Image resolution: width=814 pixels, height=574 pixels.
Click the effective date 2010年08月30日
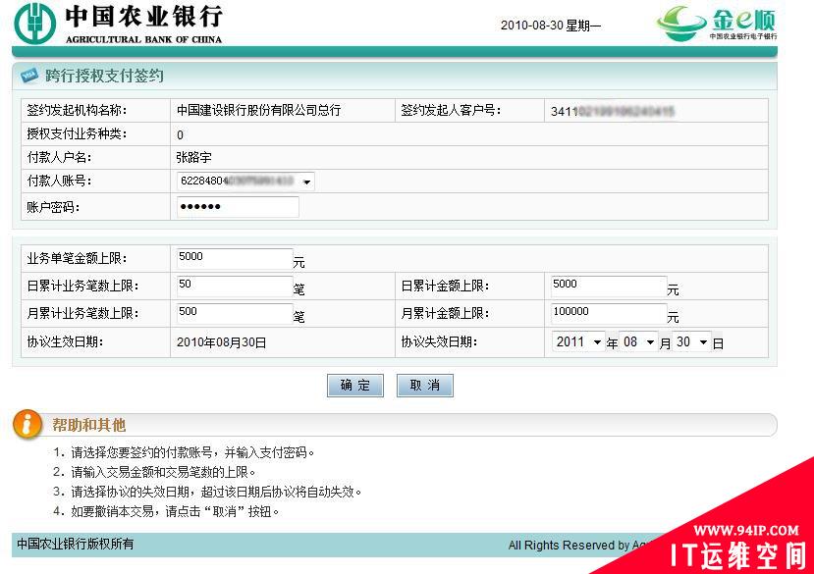(222, 342)
